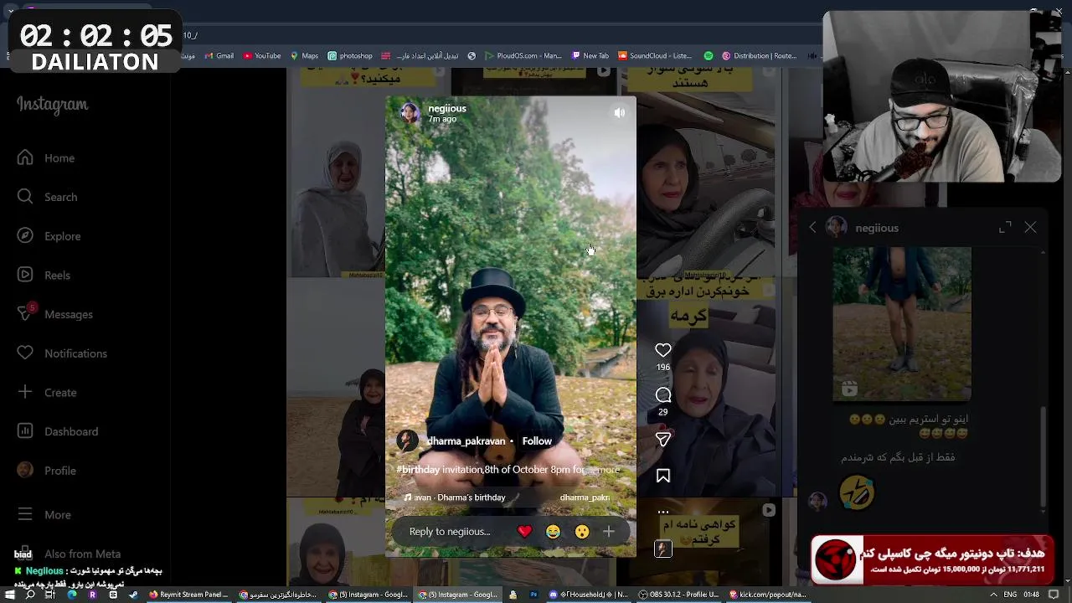Click Reply to negiious input field
1072x603 pixels.
(451, 532)
